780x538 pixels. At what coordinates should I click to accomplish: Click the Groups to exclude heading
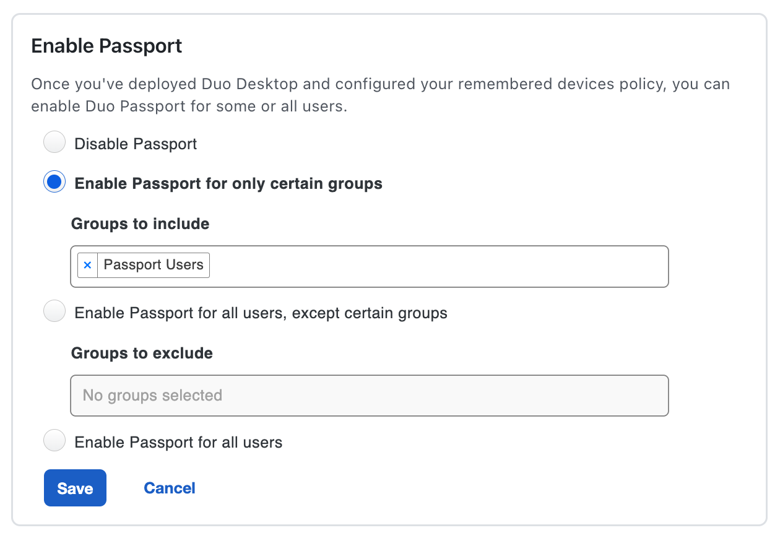click(x=142, y=353)
